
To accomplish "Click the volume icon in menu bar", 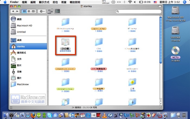I will point(135,2).
